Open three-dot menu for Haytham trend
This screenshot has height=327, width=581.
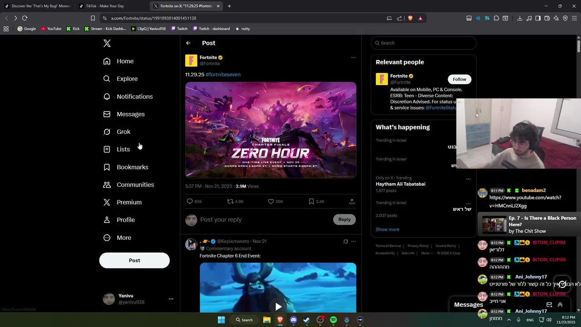468,179
